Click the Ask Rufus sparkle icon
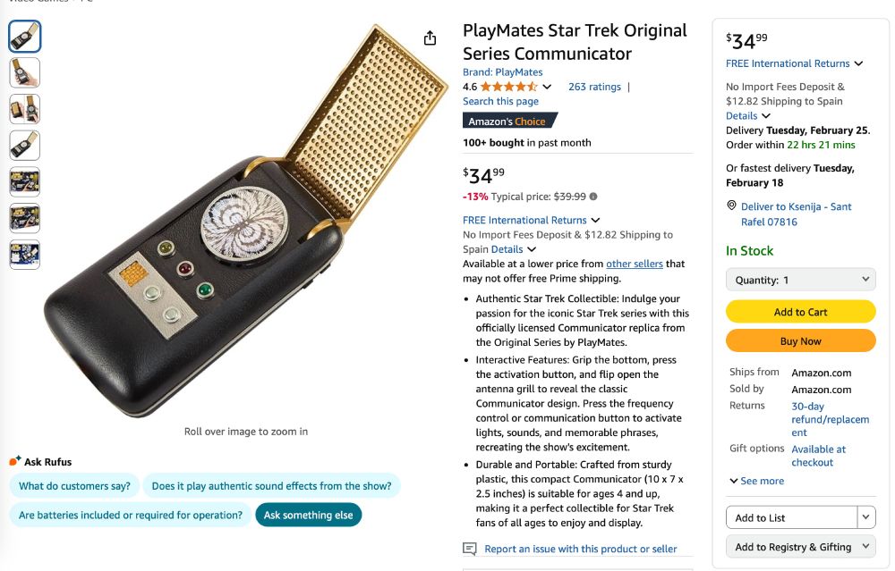The width and height of the screenshot is (895, 571). point(14,461)
